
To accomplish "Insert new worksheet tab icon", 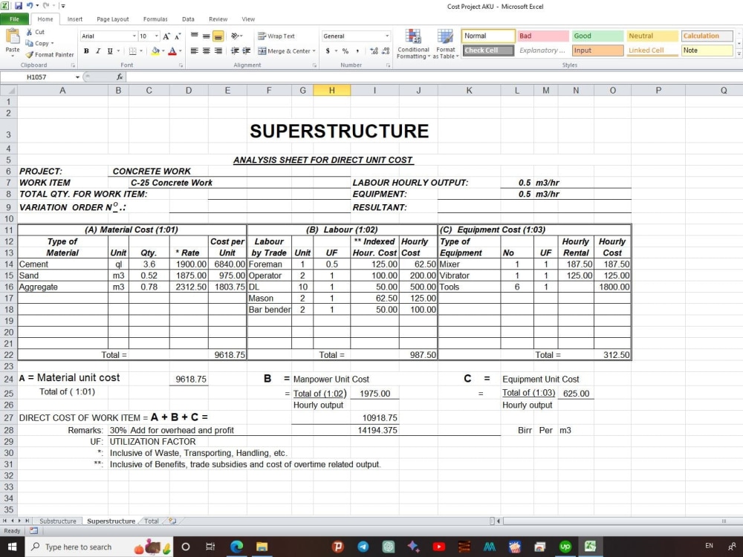I will point(172,521).
